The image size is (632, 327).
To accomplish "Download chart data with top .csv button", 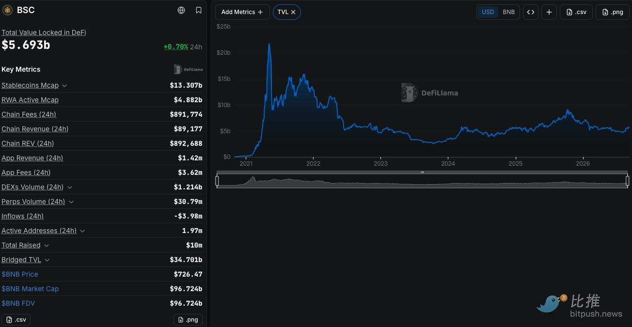I will pos(576,12).
